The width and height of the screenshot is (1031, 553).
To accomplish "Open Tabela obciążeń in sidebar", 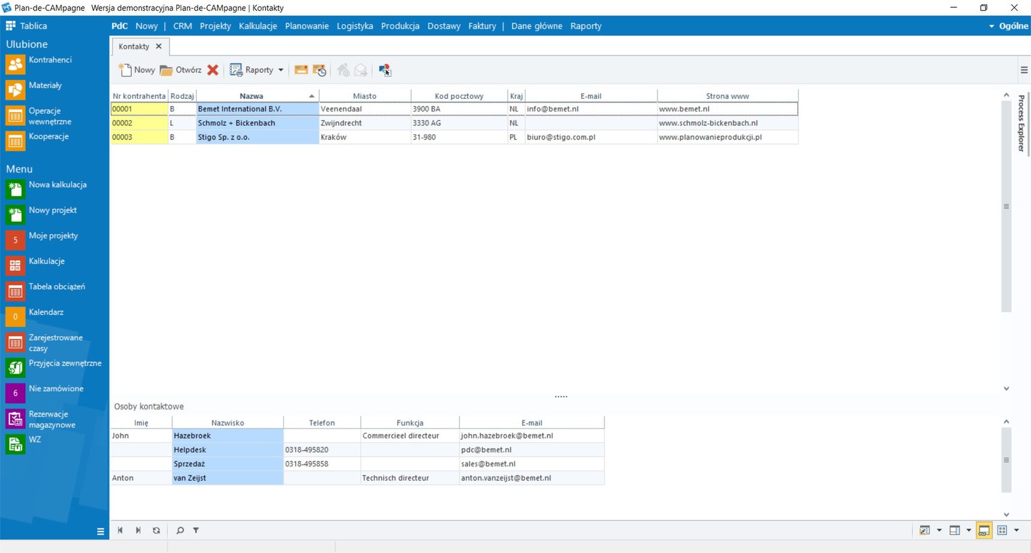I will pyautogui.click(x=46, y=291).
